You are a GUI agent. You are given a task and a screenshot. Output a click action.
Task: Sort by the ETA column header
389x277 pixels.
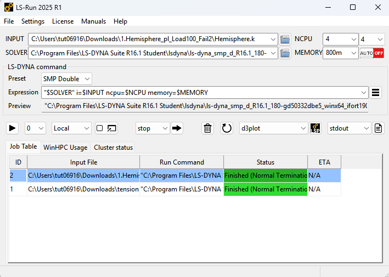[324, 162]
